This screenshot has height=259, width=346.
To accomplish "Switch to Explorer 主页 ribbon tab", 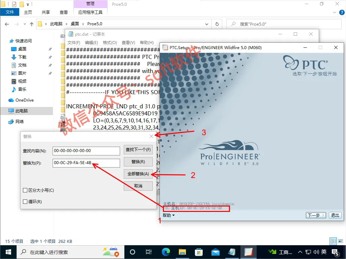I will 28,12.
